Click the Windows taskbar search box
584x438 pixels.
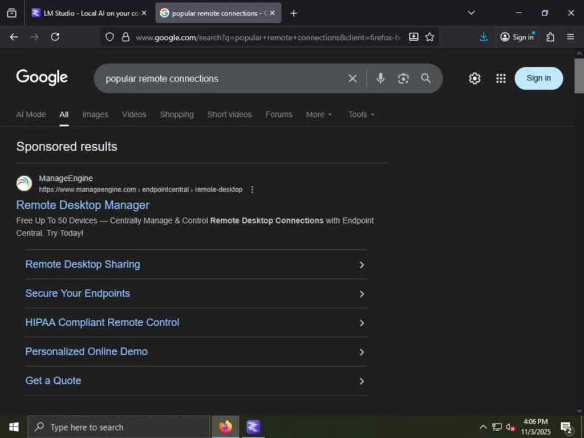coord(119,427)
